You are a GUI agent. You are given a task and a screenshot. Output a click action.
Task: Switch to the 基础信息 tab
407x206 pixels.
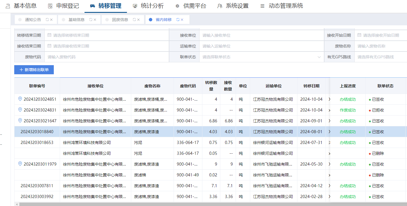pos(77,20)
